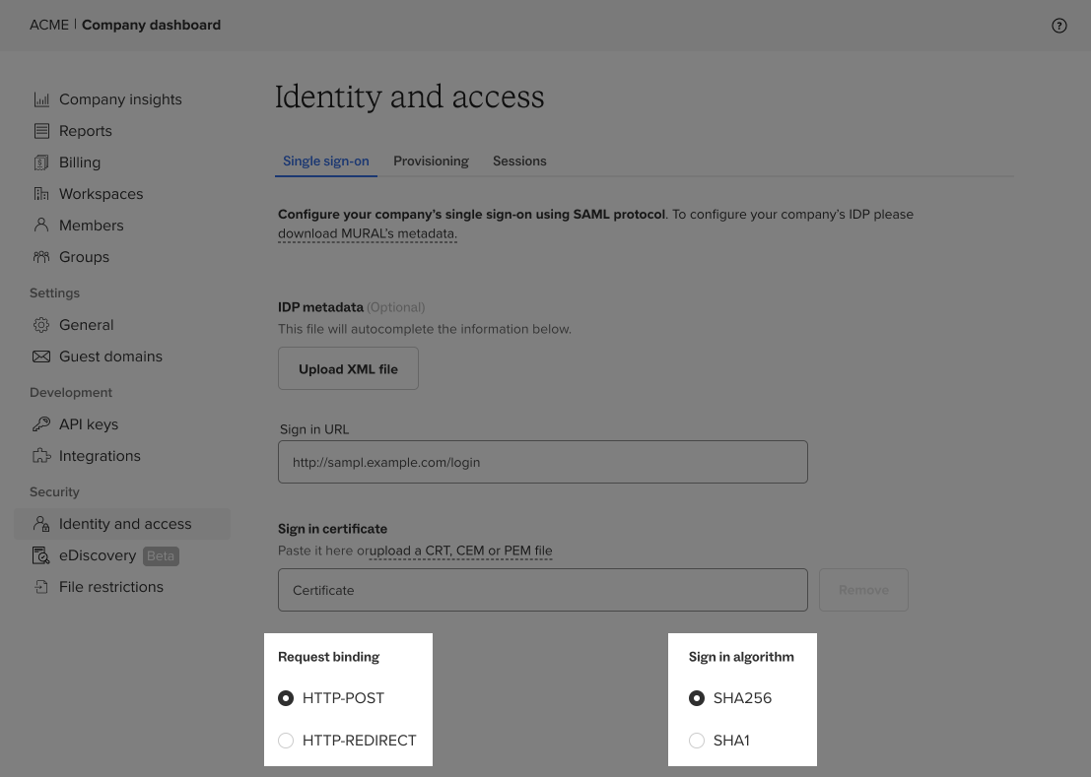Click Upload XML file button

(x=348, y=369)
